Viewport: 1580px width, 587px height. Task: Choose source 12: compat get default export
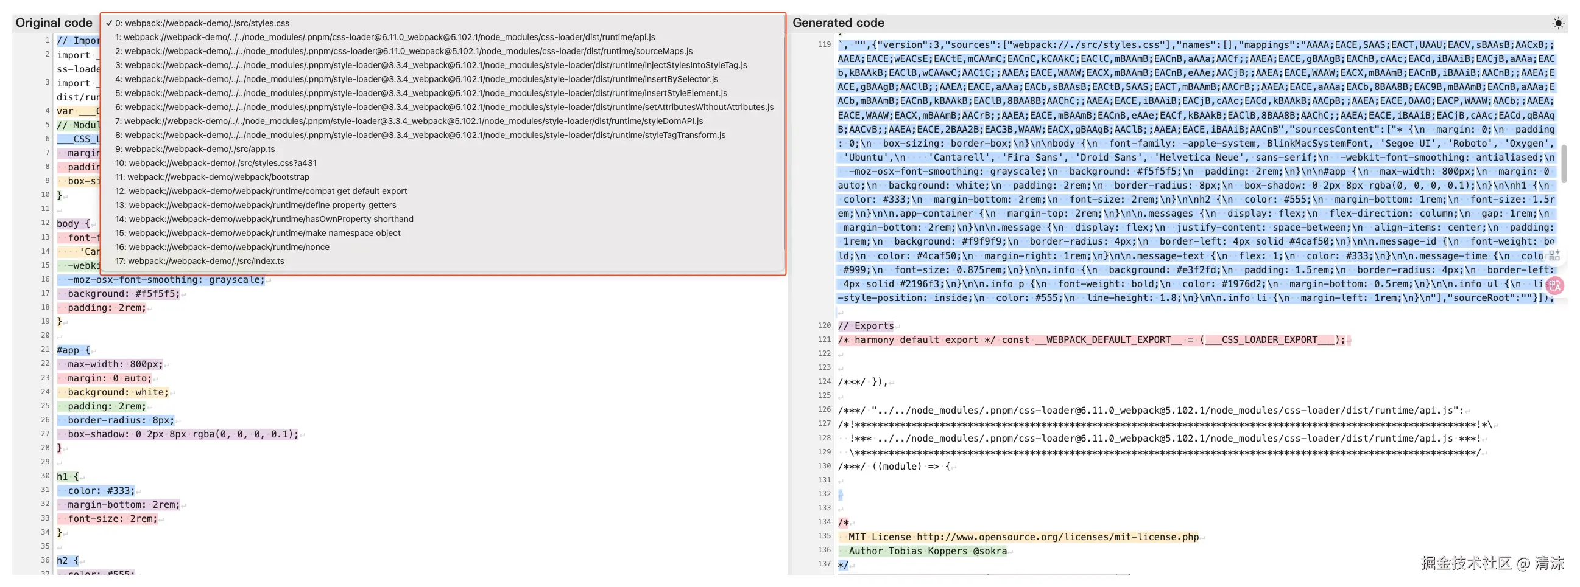(x=442, y=191)
